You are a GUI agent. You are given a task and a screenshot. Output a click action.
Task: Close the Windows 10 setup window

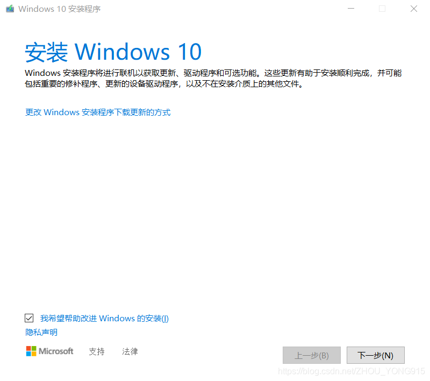(x=414, y=9)
